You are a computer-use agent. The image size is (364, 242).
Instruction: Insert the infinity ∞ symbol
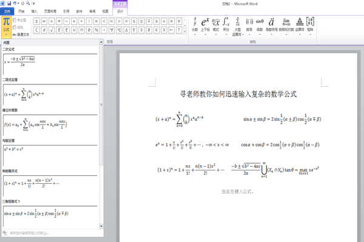44,22
